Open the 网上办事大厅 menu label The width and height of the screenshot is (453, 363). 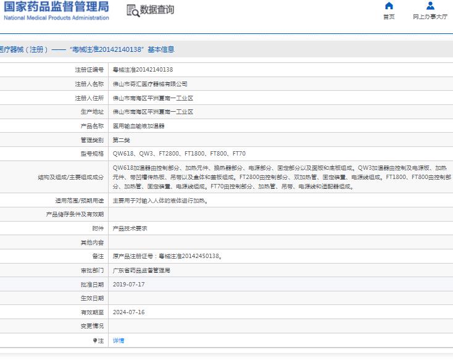coord(430,17)
